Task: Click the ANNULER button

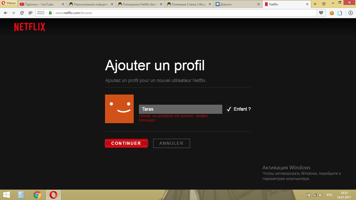Action: 171,143
